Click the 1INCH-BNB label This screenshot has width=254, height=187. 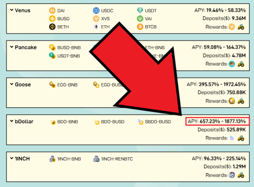69,159
